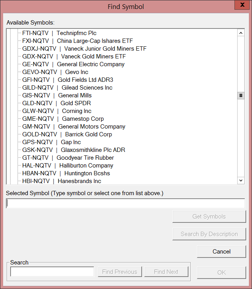Screen dimensions: 252x289
Task: Select GFI-NQTV Gold Fields Ltd ADR3
Action: (x=67, y=80)
